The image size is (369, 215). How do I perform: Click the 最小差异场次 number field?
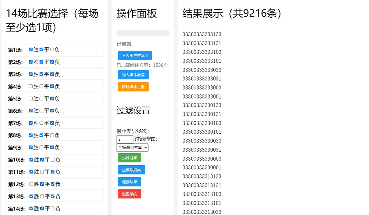[125, 139]
